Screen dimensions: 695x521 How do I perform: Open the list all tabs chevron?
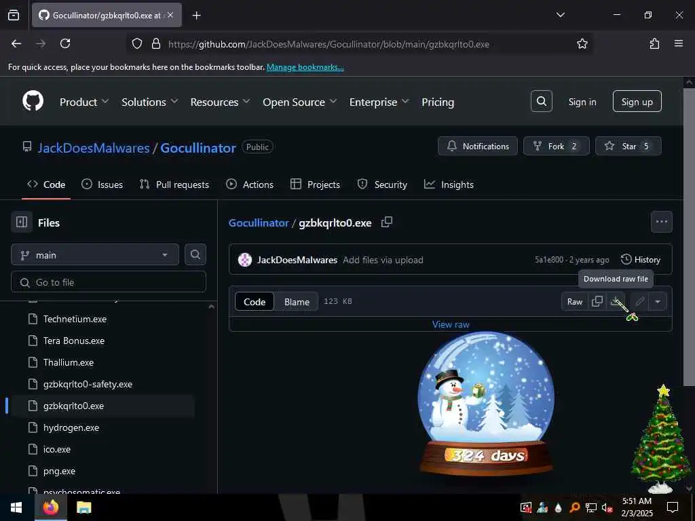560,15
